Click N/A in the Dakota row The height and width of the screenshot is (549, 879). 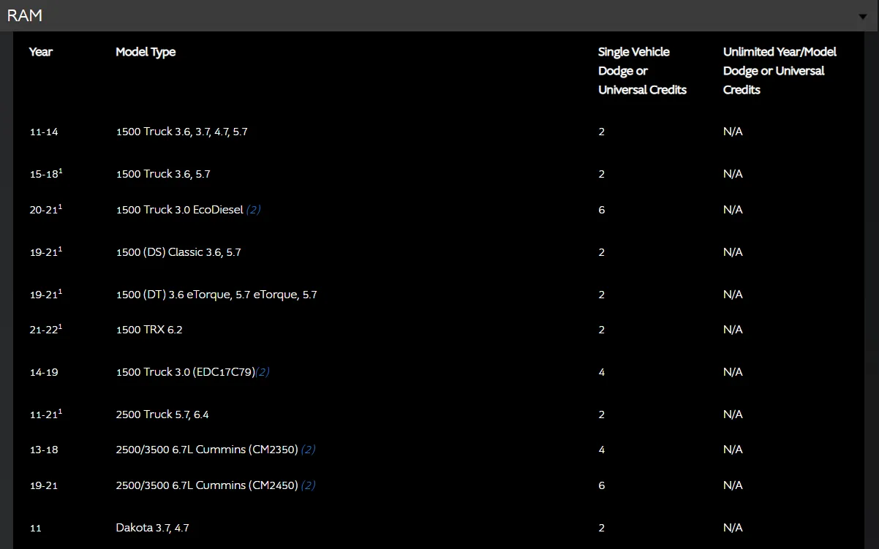point(733,528)
